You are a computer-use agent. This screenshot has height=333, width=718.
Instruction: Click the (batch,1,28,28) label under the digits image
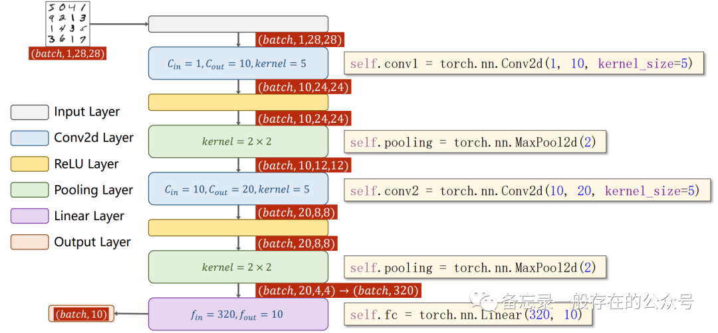pos(67,54)
